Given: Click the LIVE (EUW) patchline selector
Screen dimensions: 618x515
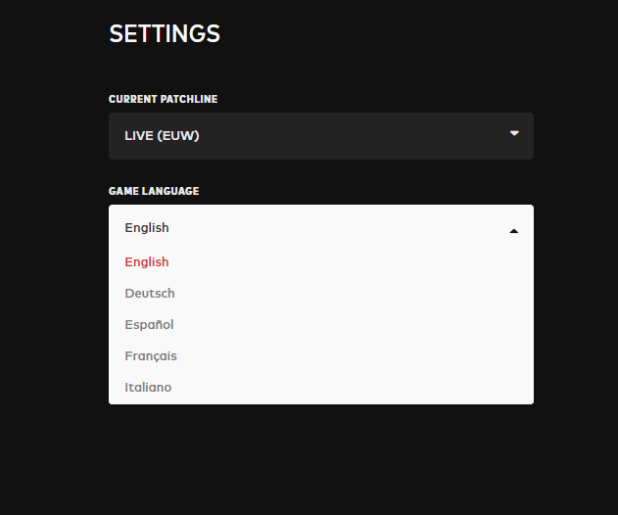Looking at the screenshot, I should click(320, 136).
